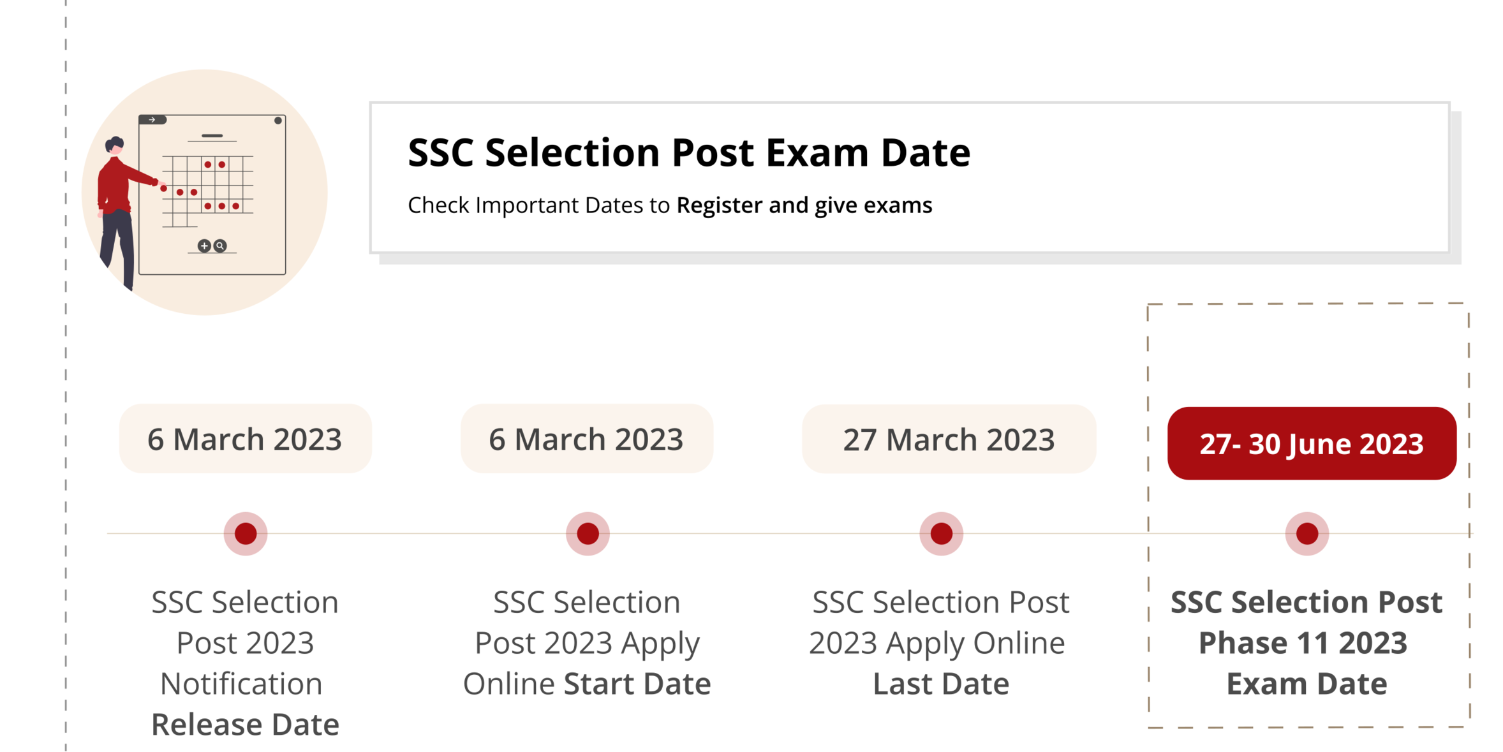Click the 6 March 2023 pill above Apply Online Start

pyautogui.click(x=586, y=439)
